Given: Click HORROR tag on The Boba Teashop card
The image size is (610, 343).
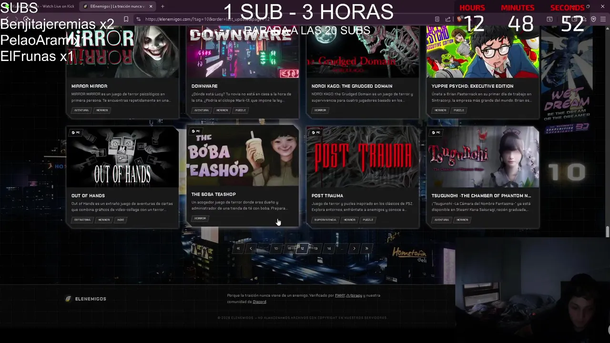Looking at the screenshot, I should tap(200, 218).
